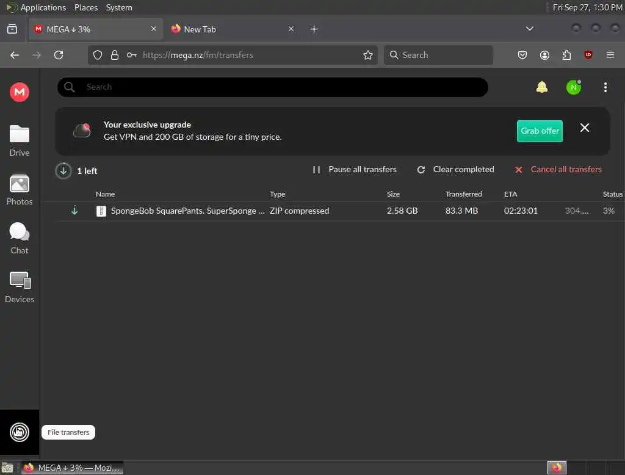This screenshot has height=475, width=625.
Task: Click the Grab offer button
Action: click(x=540, y=131)
